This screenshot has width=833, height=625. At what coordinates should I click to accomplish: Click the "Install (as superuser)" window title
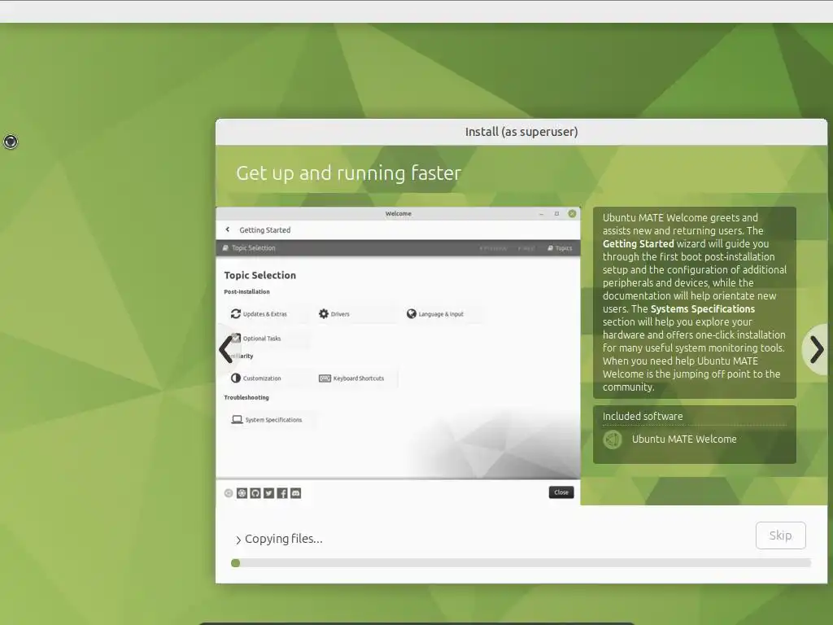click(x=521, y=132)
